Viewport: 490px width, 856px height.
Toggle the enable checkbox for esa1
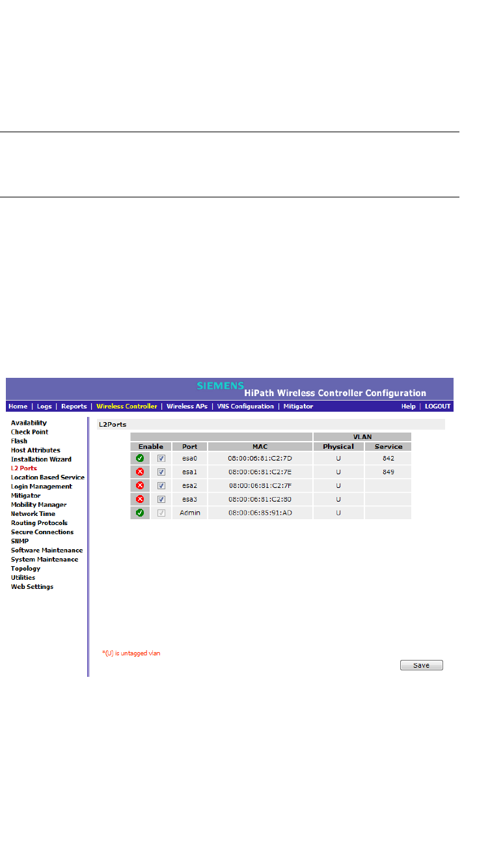point(161,472)
